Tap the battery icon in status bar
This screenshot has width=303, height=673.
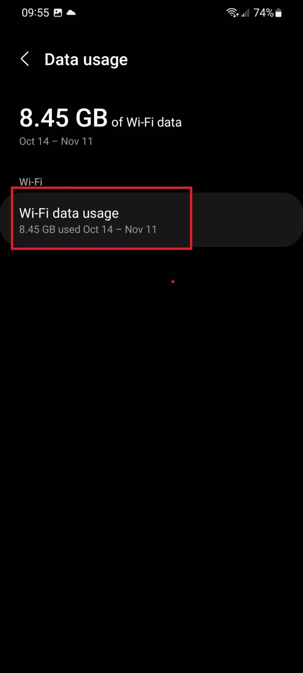click(278, 13)
